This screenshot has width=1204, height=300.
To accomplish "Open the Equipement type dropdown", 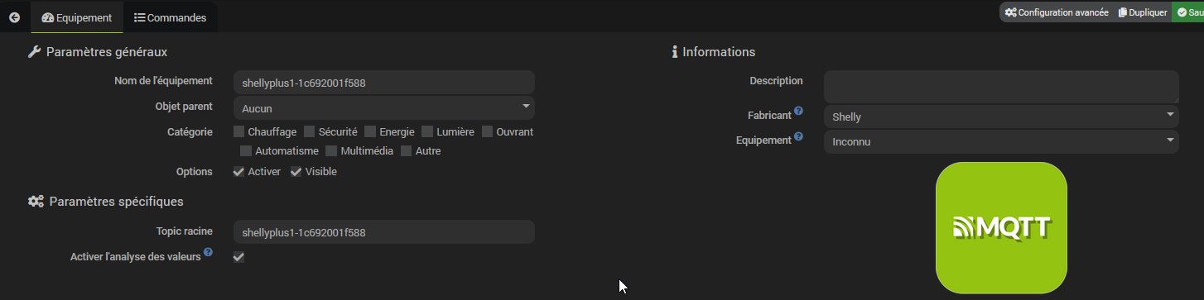I will [1001, 141].
